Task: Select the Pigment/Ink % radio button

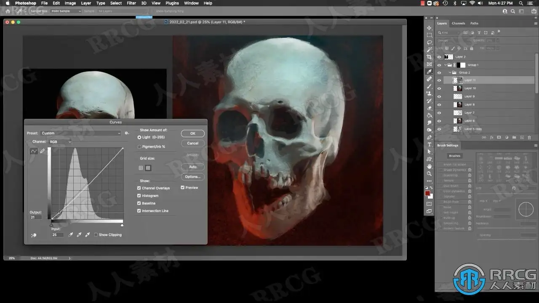Action: [x=139, y=147]
